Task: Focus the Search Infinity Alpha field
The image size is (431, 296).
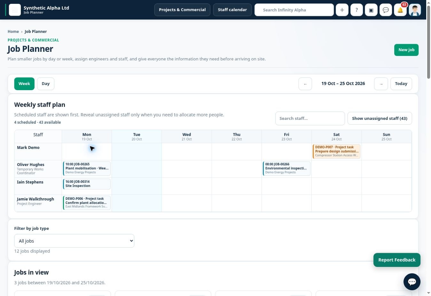Action: click(x=294, y=10)
